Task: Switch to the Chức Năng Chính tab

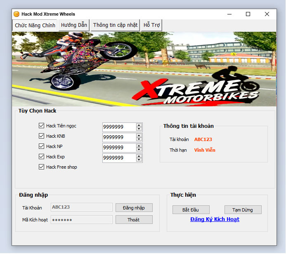Action: click(x=35, y=25)
